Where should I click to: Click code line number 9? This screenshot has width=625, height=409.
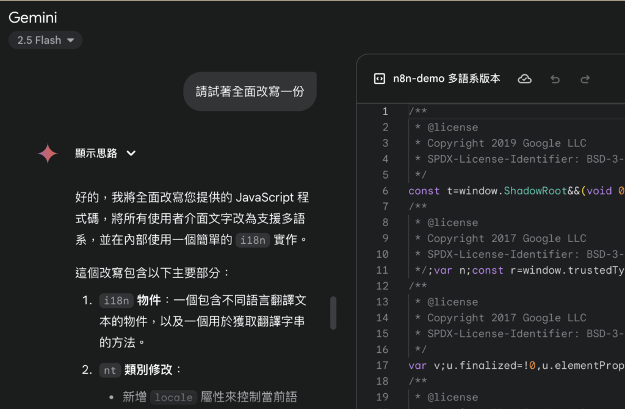(x=385, y=238)
